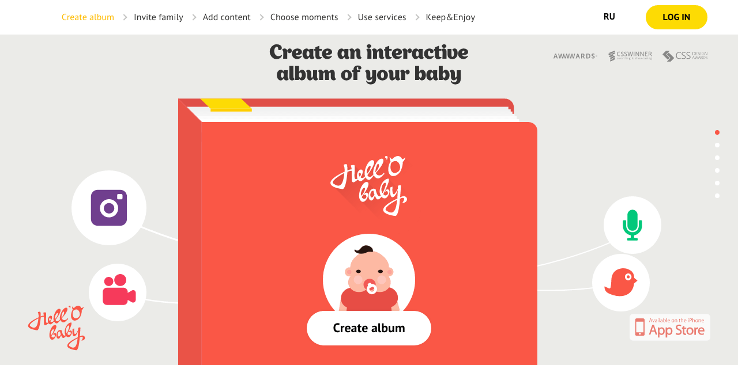The width and height of the screenshot is (738, 365).
Task: Select the first red page indicator dot
Action: pyautogui.click(x=717, y=132)
